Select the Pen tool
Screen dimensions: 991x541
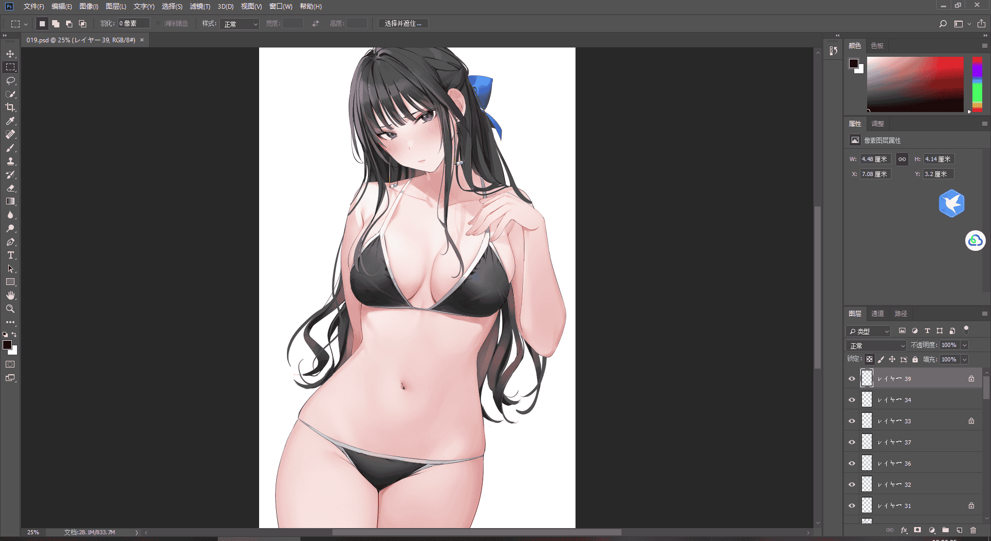(x=10, y=242)
